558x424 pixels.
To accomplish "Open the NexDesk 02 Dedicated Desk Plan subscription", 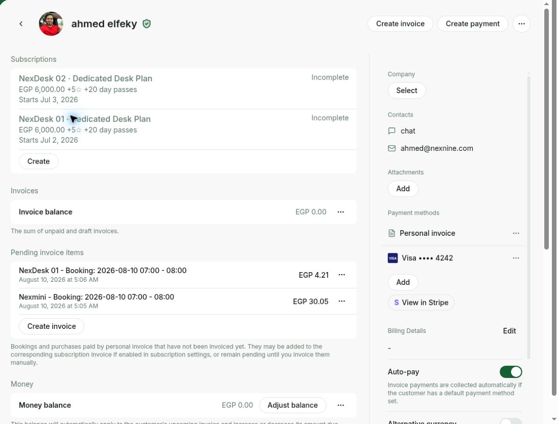I will [x=183, y=88].
